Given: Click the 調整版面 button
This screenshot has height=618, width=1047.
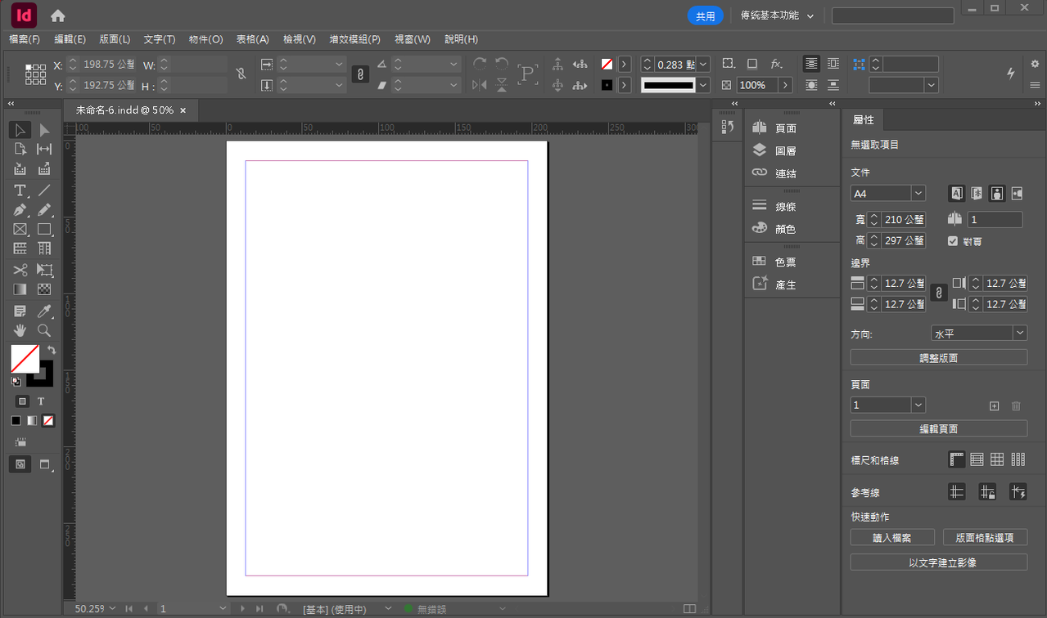Looking at the screenshot, I should click(938, 358).
